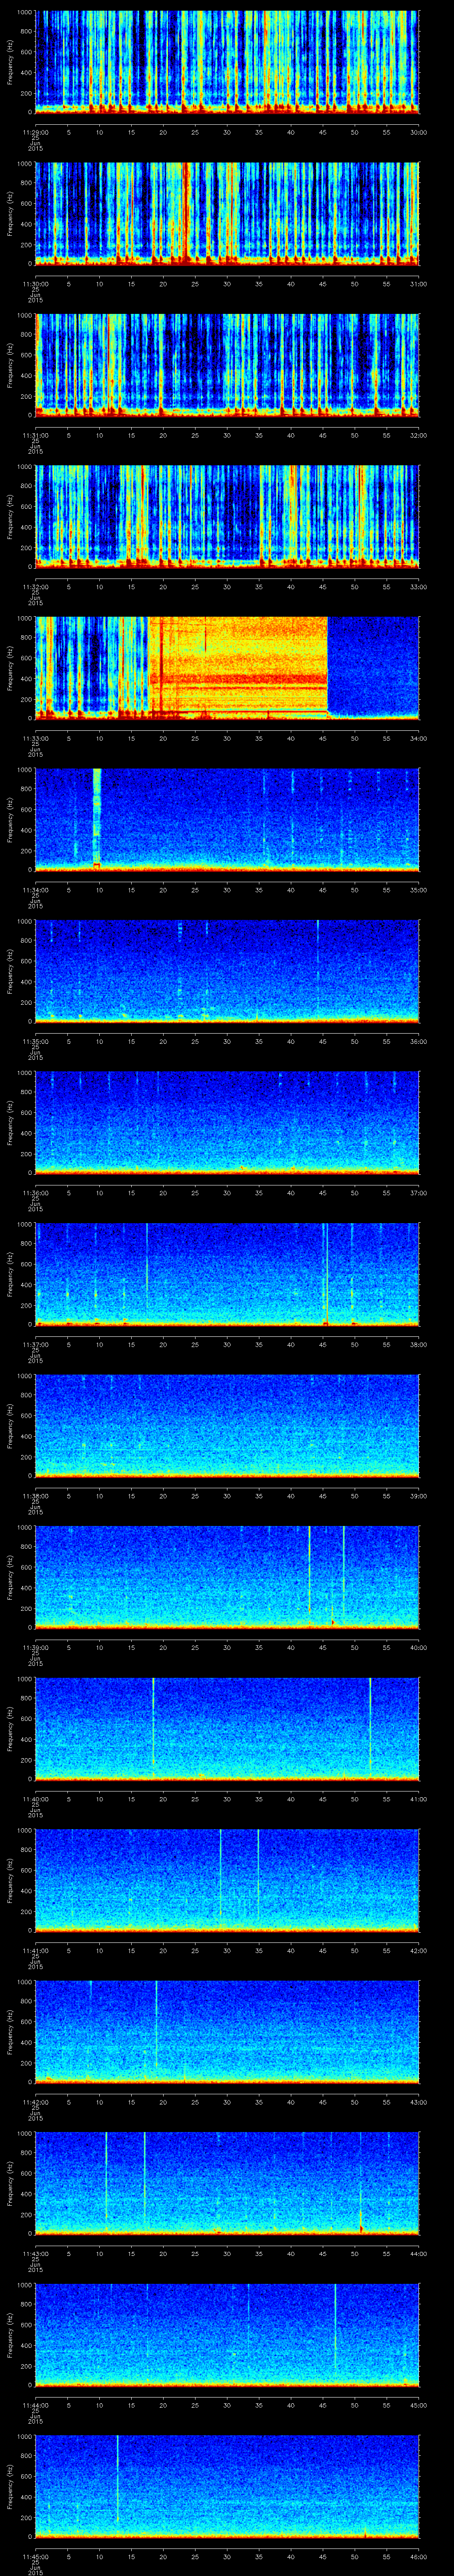Open the spectrogram spanning 11:43:00 to 11:44:00

point(227,2184)
